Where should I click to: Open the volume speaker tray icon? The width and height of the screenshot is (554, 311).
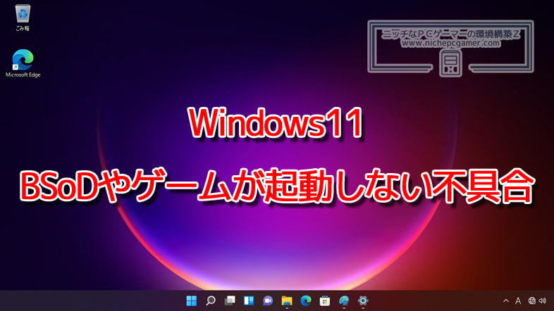click(x=543, y=300)
